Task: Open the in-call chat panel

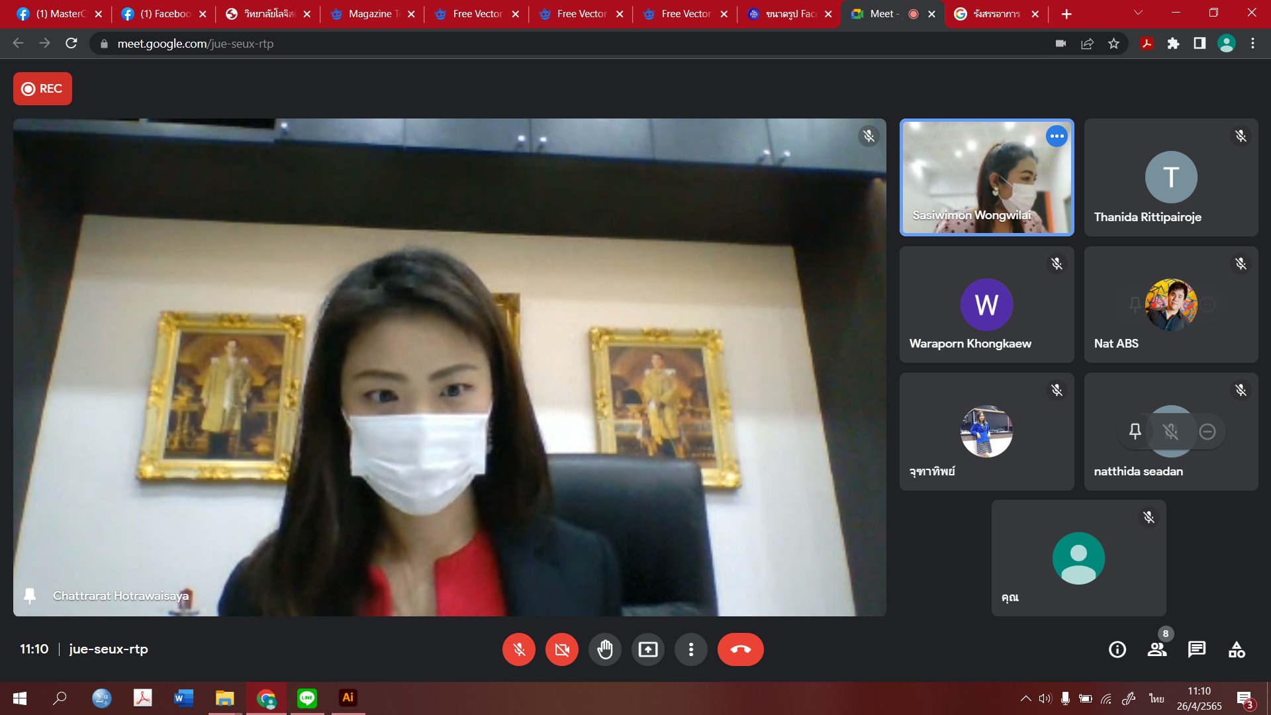Action: pos(1196,649)
